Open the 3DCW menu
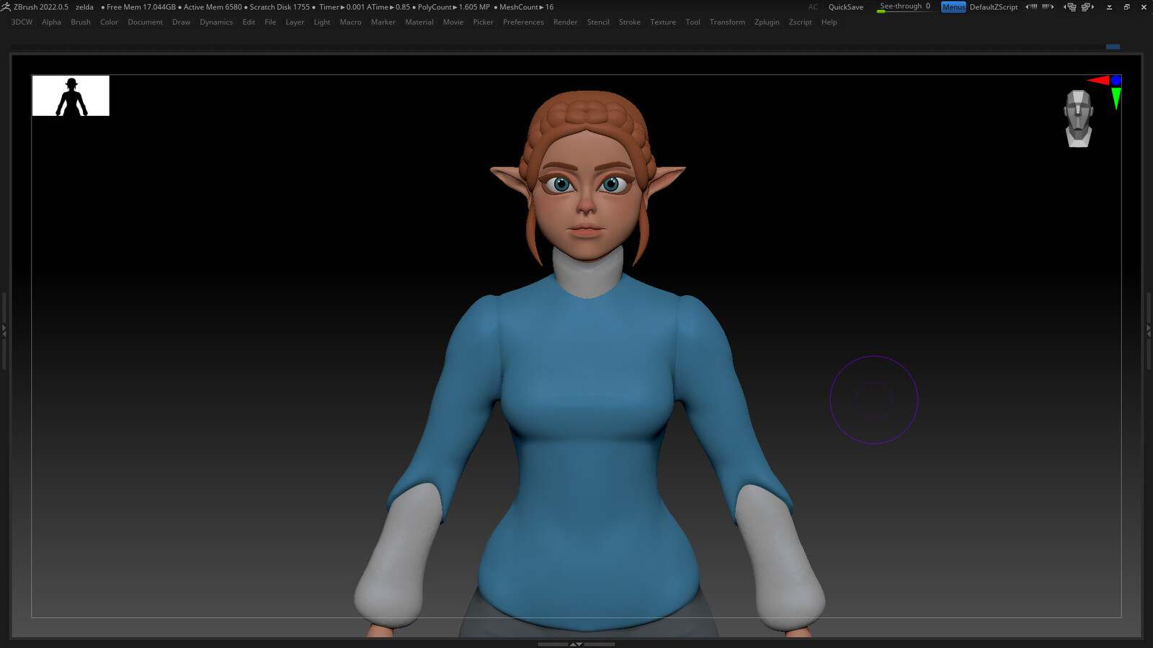1153x648 pixels. click(22, 22)
